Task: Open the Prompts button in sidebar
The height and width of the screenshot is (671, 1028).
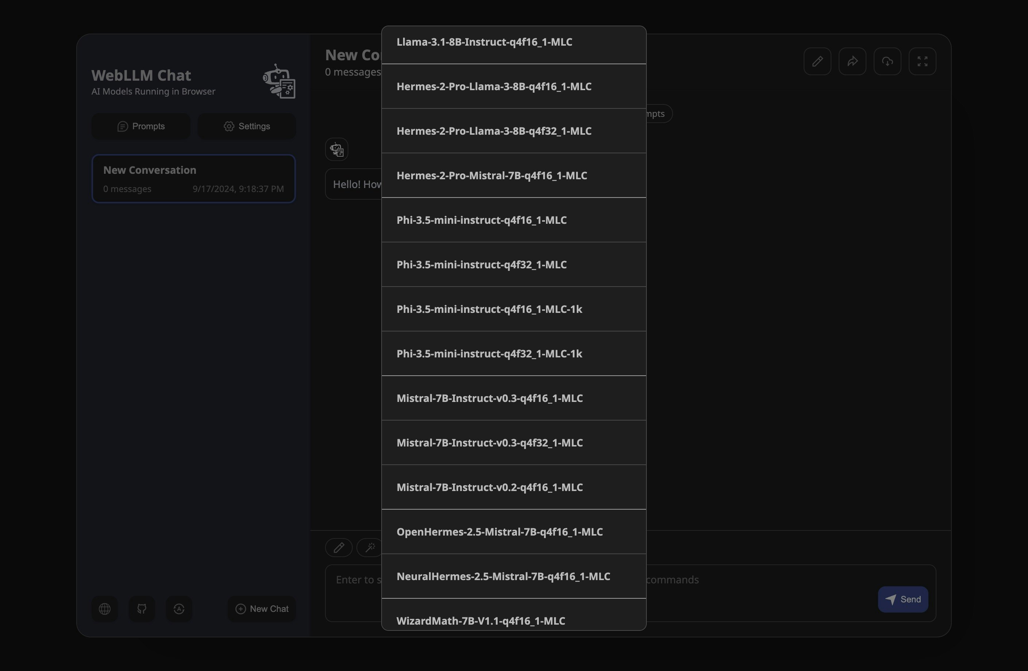Action: pyautogui.click(x=141, y=126)
